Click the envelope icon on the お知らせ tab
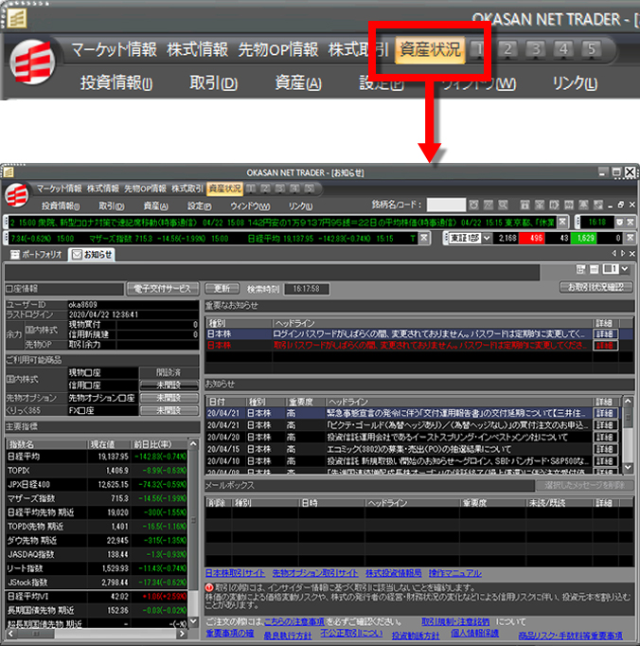Screen dimensions: 640x646 point(77,255)
